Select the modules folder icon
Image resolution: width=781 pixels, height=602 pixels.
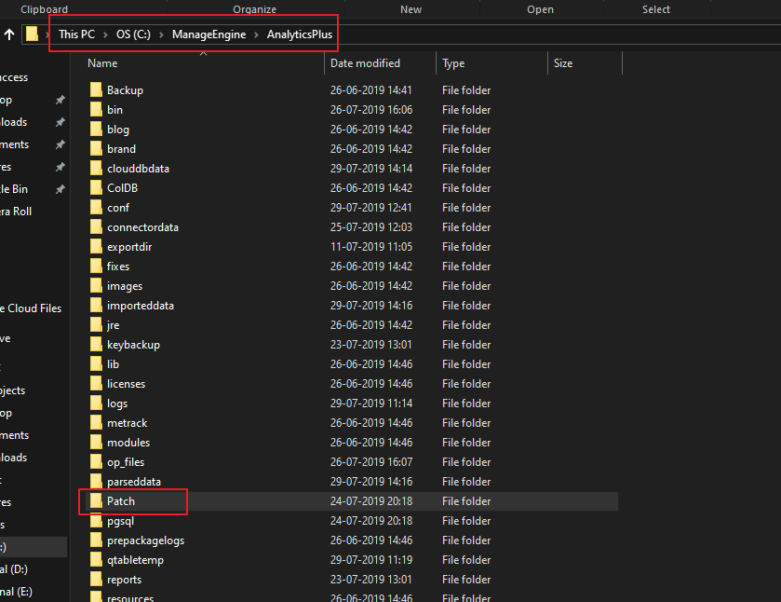coord(96,442)
